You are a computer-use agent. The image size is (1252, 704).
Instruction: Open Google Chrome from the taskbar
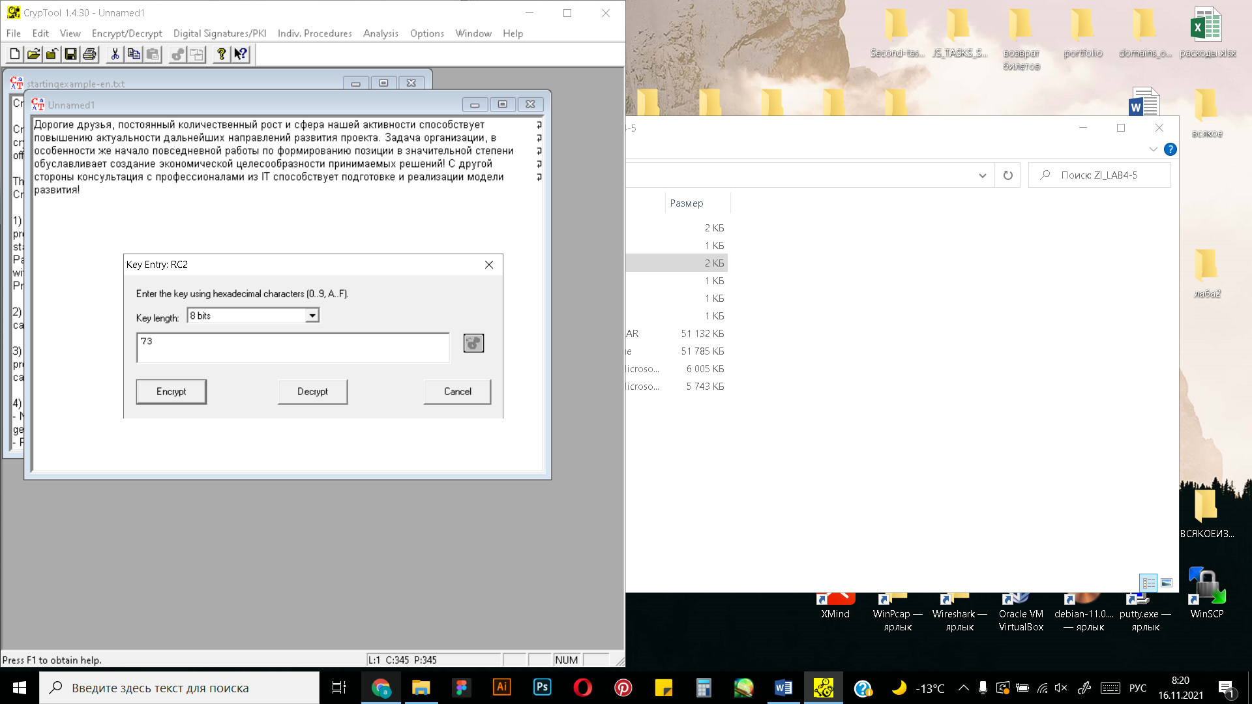tap(381, 688)
